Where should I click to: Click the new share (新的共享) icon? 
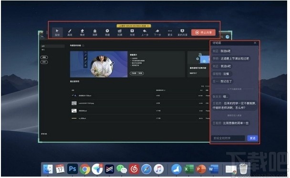182,32
